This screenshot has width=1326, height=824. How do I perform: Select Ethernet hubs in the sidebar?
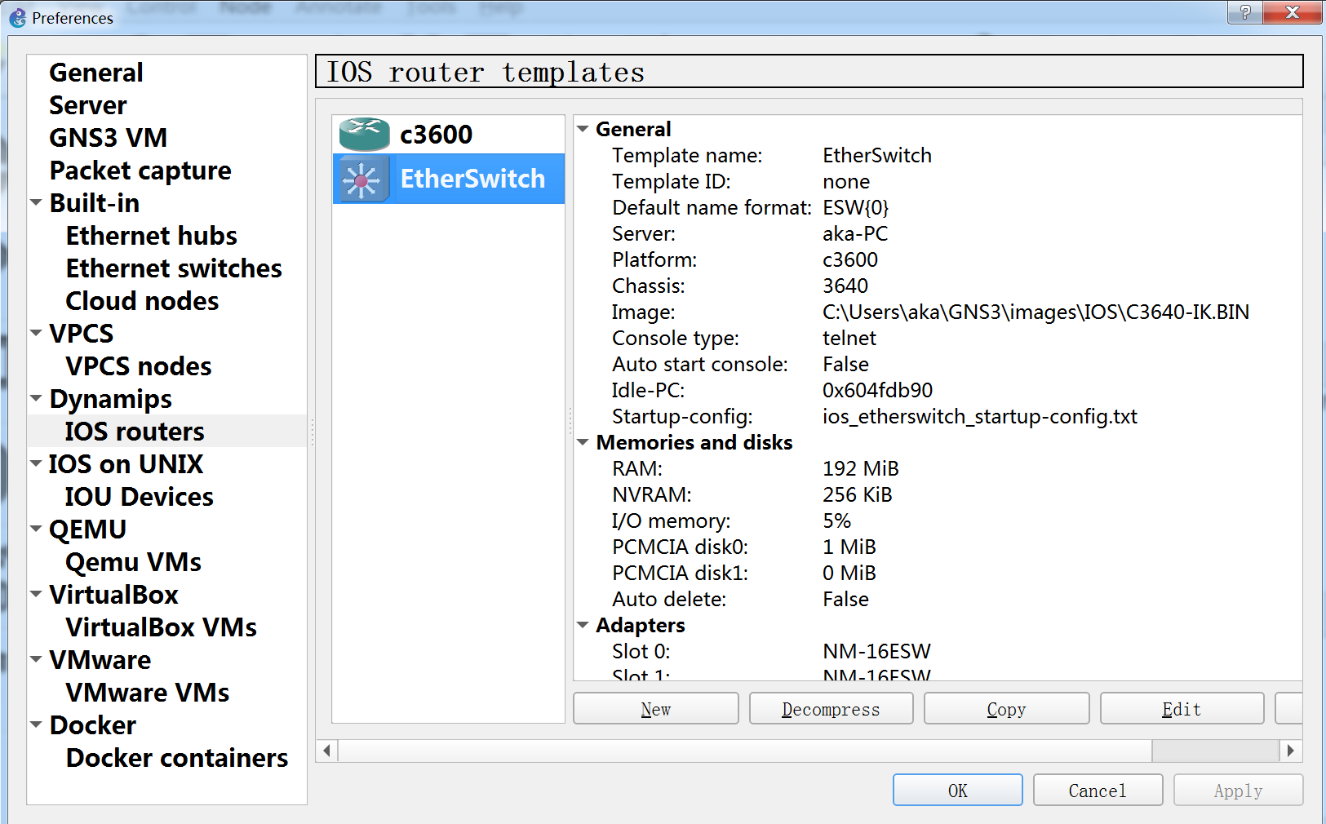pyautogui.click(x=152, y=236)
